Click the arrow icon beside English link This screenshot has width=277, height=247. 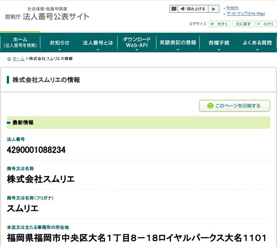pyautogui.click(x=224, y=8)
